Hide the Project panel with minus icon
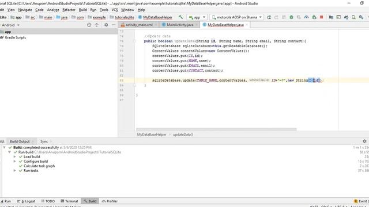Viewport: 369px width, 207px height. coord(114,25)
